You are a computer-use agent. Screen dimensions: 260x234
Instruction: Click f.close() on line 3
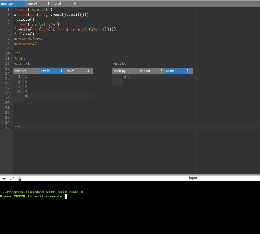coord(24,19)
